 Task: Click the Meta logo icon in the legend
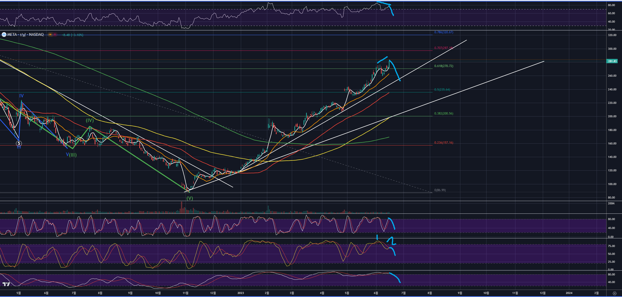pos(4,35)
